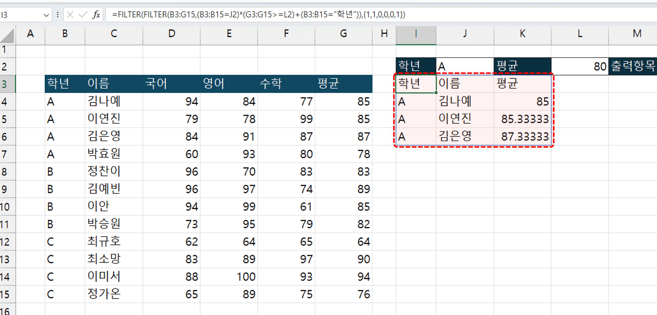This screenshot has width=657, height=315.
Task: Click the 출력항목 label cell in M2
Action: tap(633, 66)
